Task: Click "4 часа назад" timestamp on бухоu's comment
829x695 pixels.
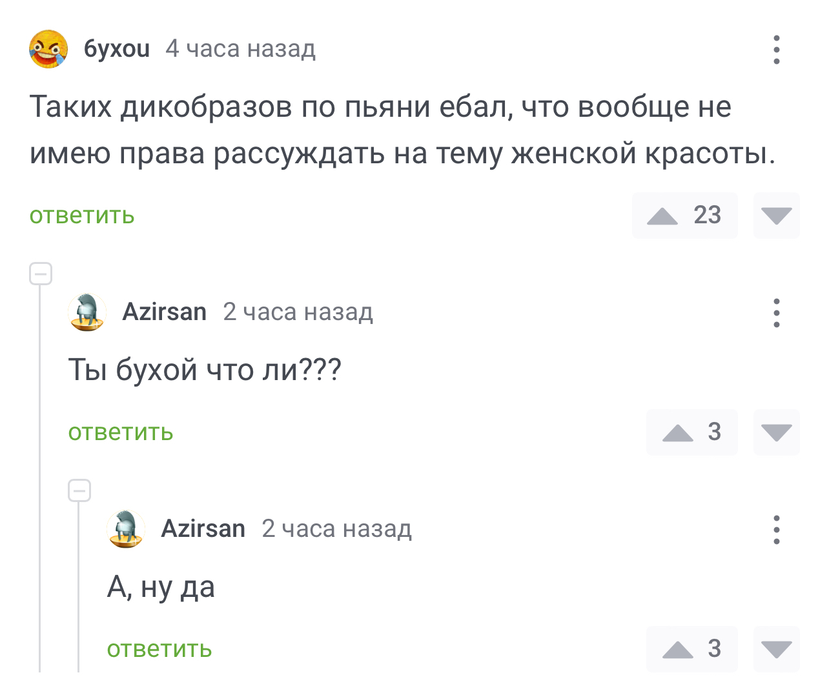Action: coord(240,49)
